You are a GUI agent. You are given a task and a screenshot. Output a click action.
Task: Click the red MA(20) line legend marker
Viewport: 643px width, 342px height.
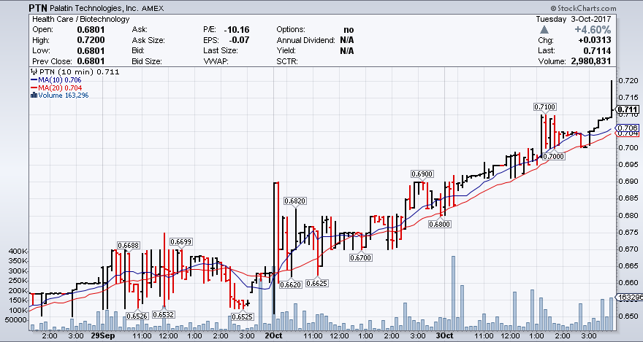32,87
